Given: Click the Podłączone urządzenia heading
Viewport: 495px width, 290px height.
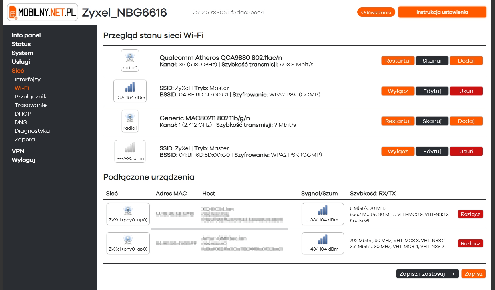Looking at the screenshot, I should point(149,177).
